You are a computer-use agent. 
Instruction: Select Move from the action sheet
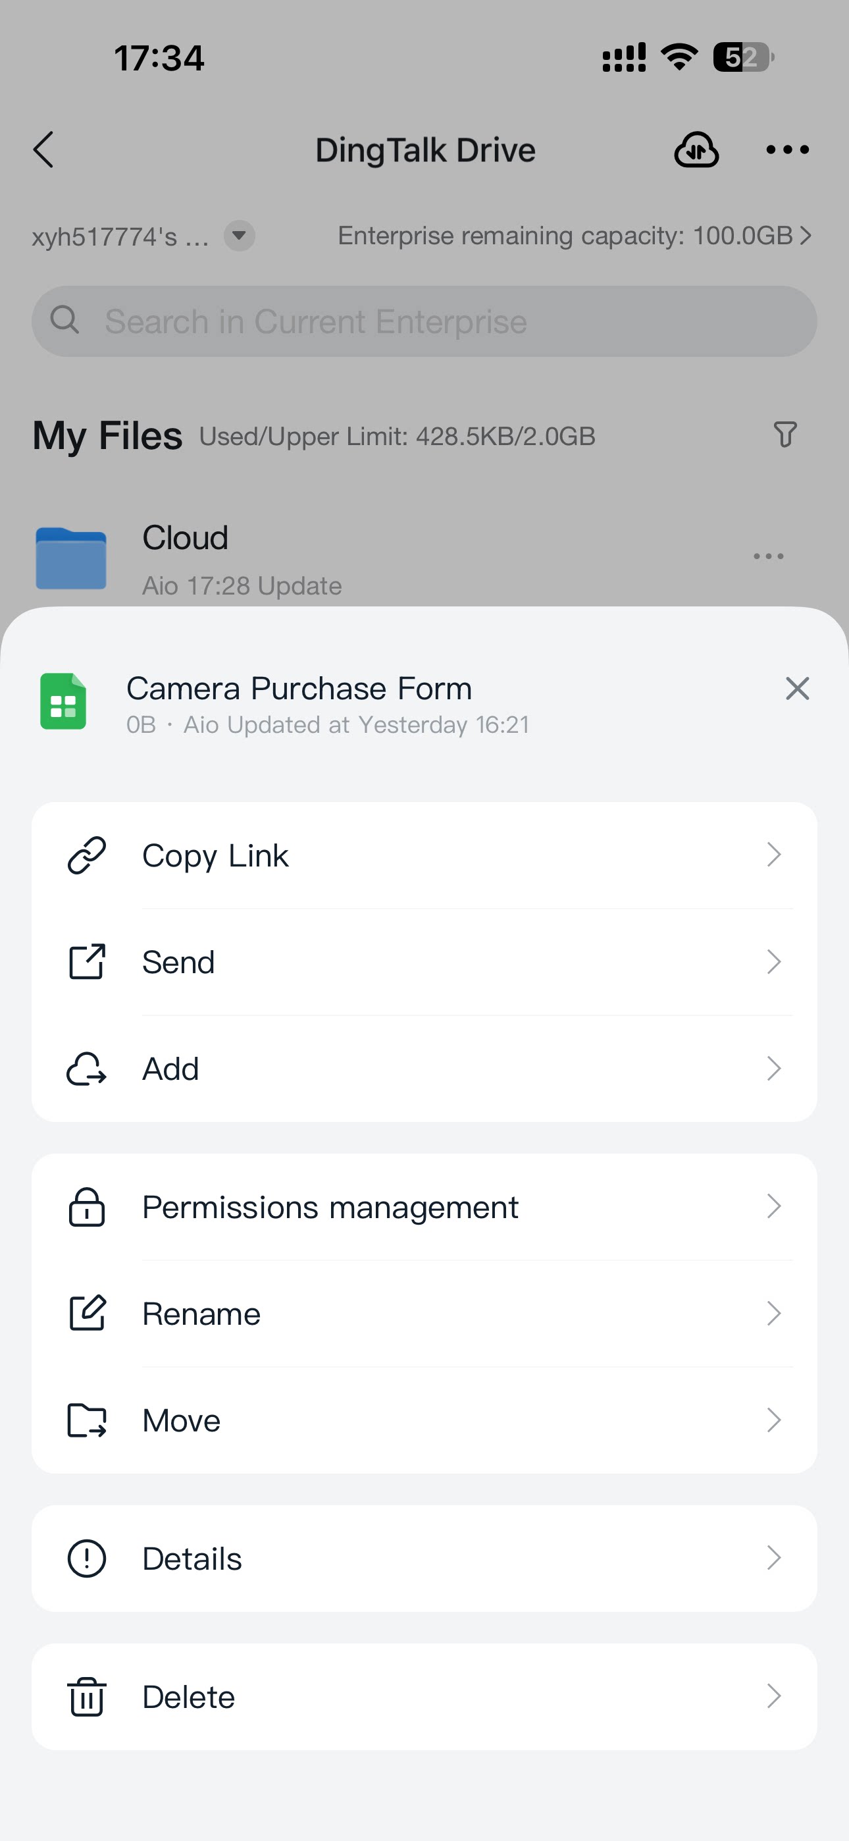click(424, 1420)
